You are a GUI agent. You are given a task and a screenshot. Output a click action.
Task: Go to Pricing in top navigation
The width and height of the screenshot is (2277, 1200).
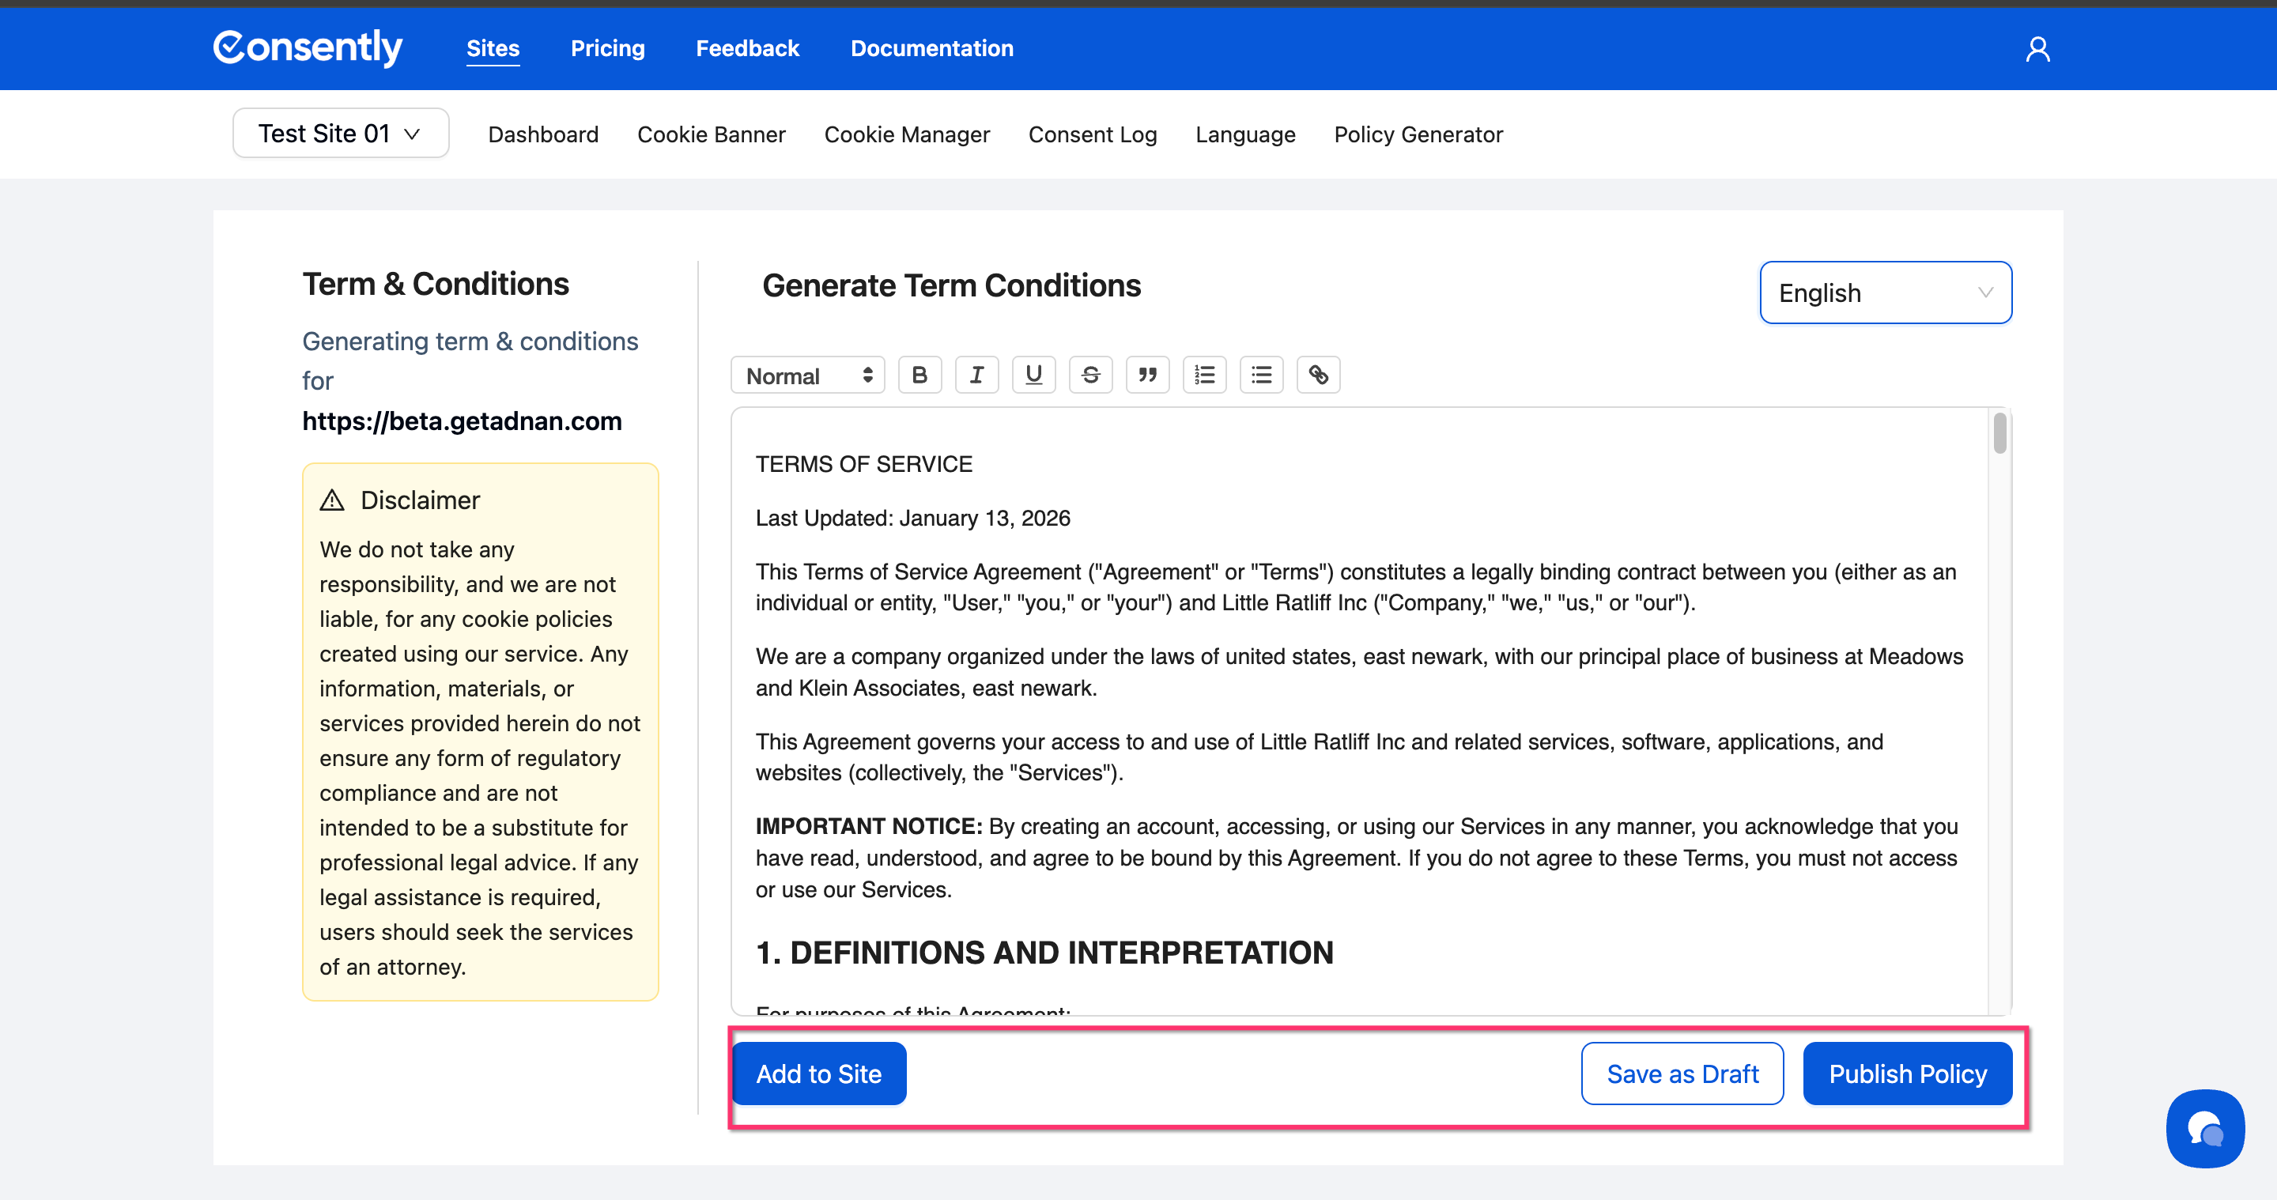[x=607, y=48]
